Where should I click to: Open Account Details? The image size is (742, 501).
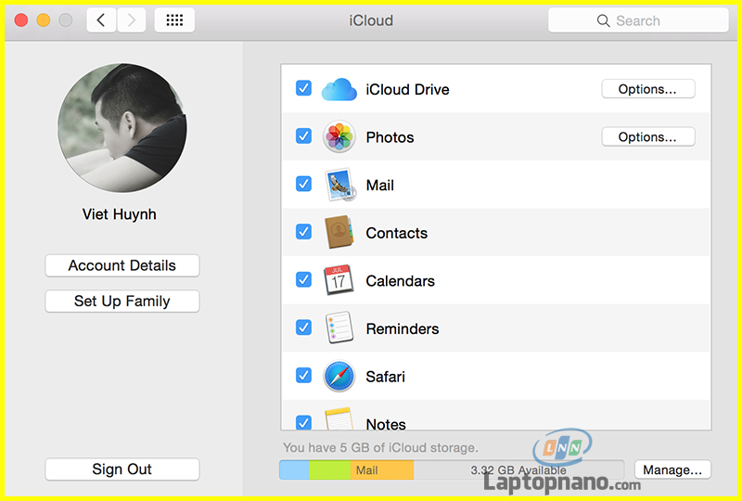click(122, 265)
